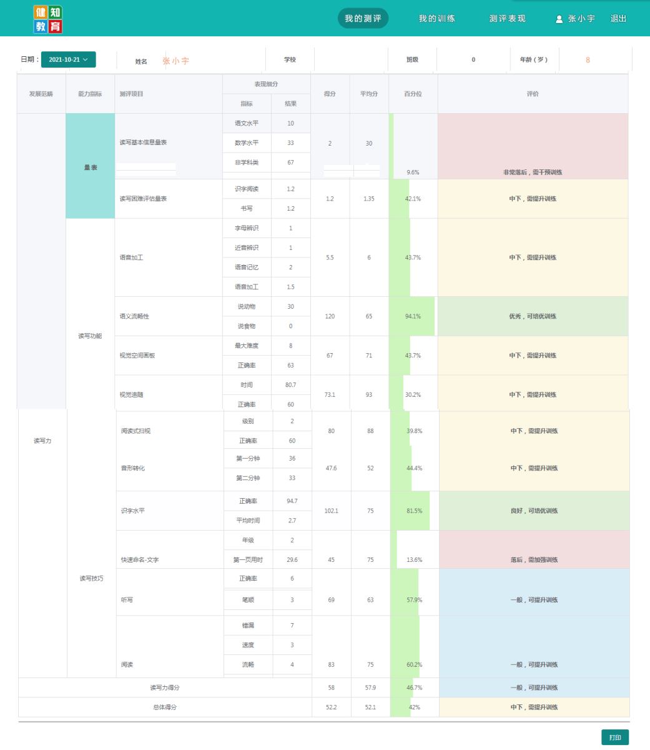Click the 张小宇 name field
This screenshot has height=750, width=650.
[176, 61]
